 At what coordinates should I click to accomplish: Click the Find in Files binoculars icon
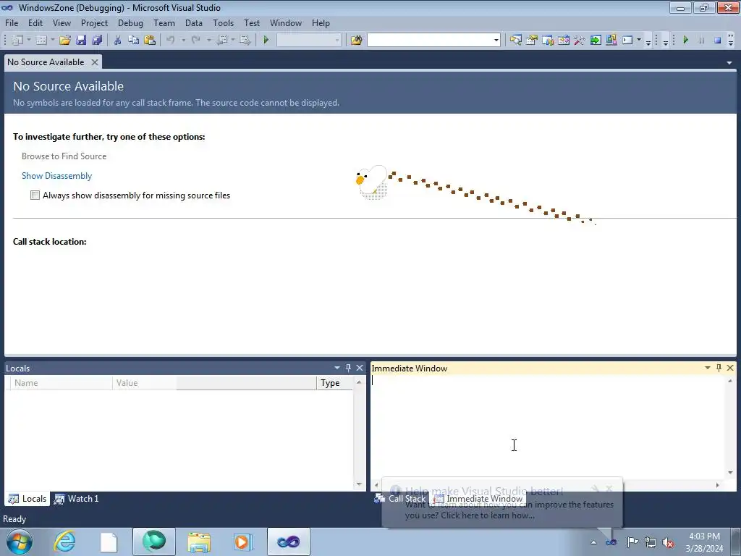coord(356,41)
